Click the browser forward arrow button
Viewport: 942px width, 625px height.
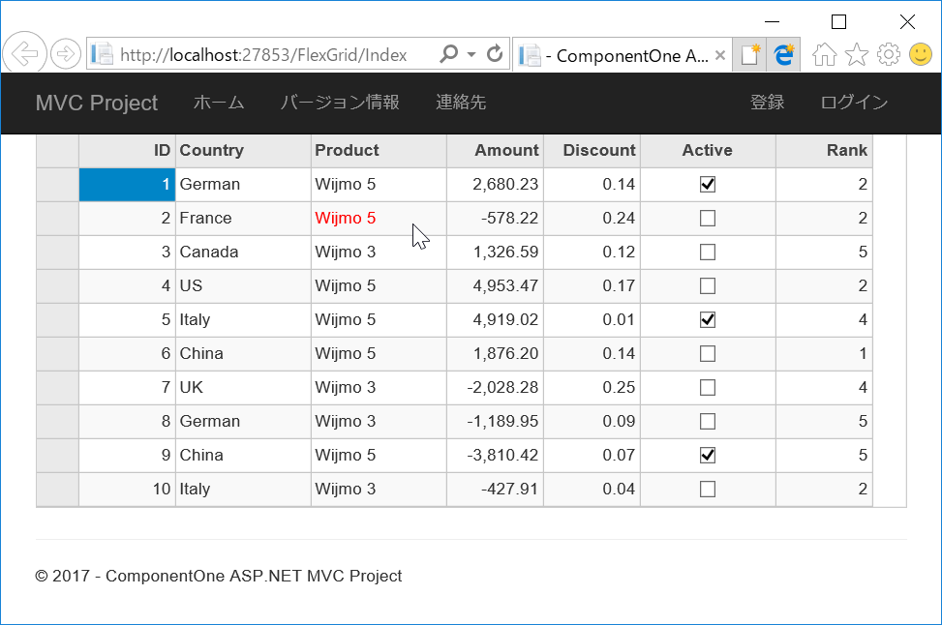(66, 54)
